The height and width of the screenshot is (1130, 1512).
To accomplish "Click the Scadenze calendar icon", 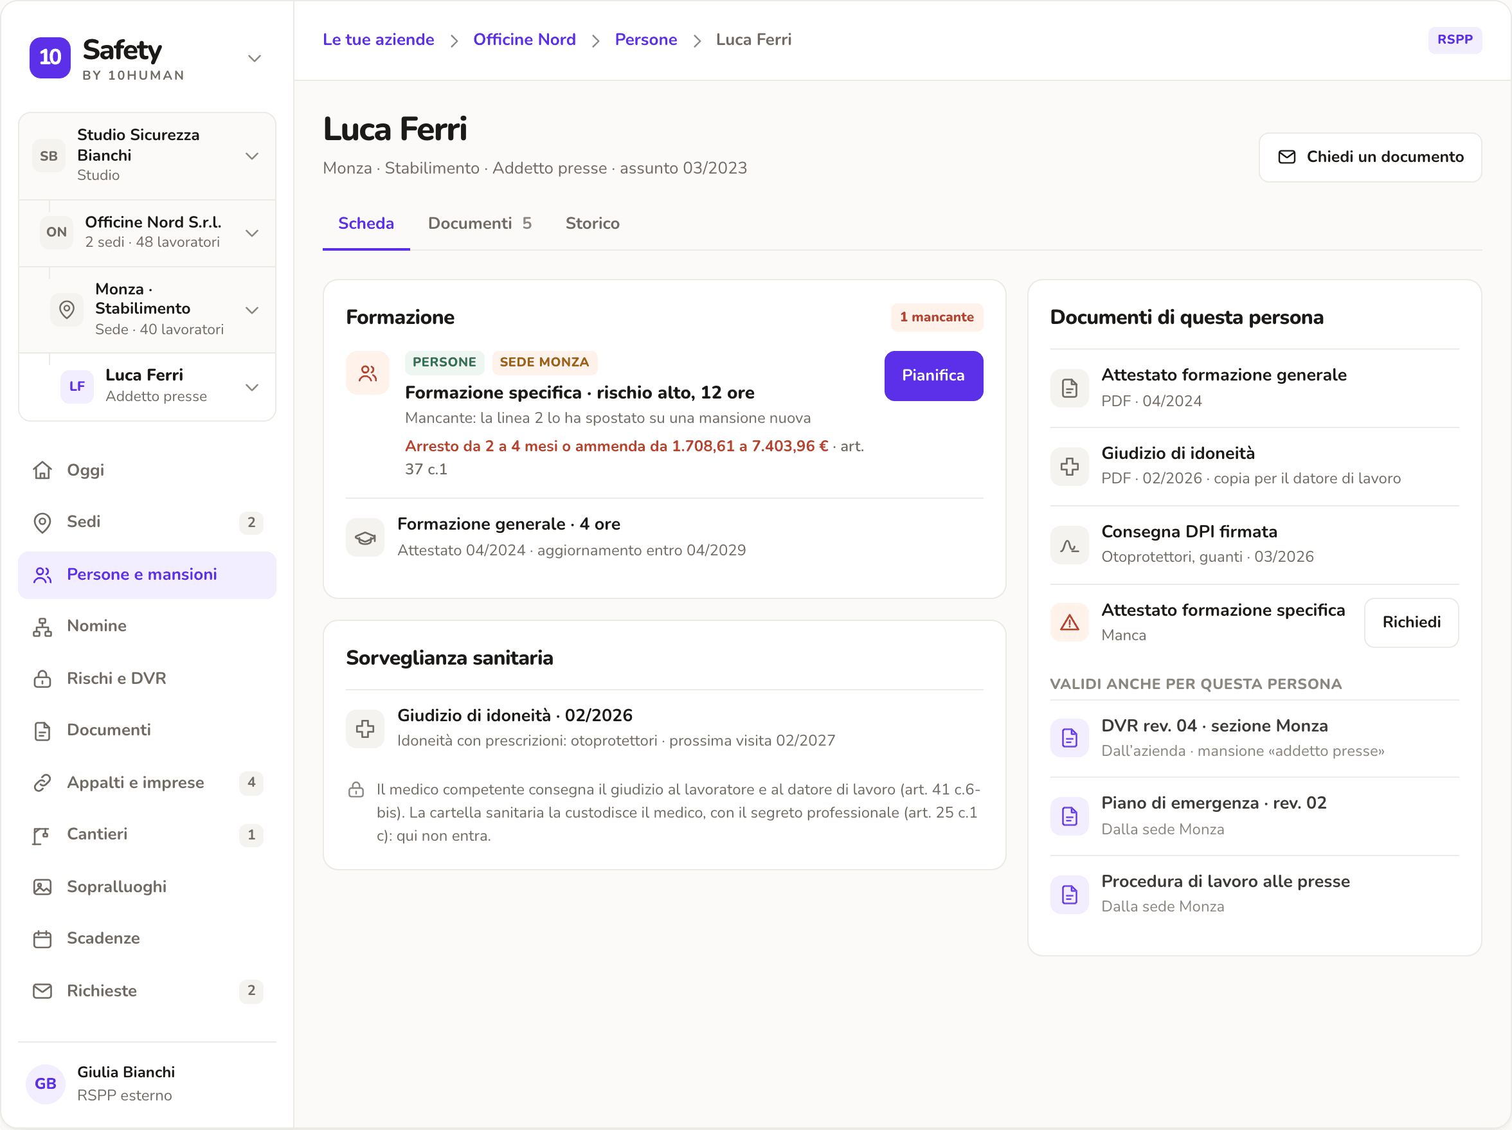I will pyautogui.click(x=42, y=938).
